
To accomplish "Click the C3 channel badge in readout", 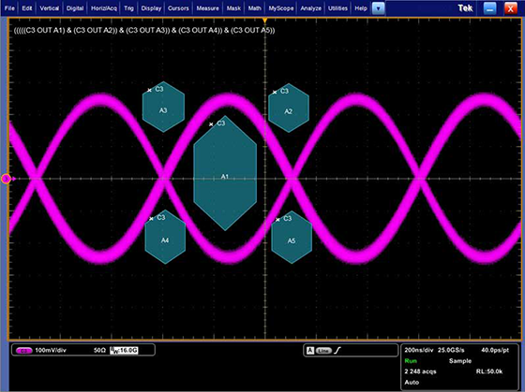I will [x=24, y=351].
